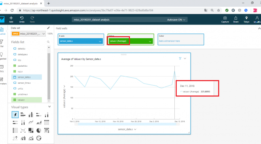Click the fields list scrollbar
The image size is (261, 144).
[x=49, y=77]
